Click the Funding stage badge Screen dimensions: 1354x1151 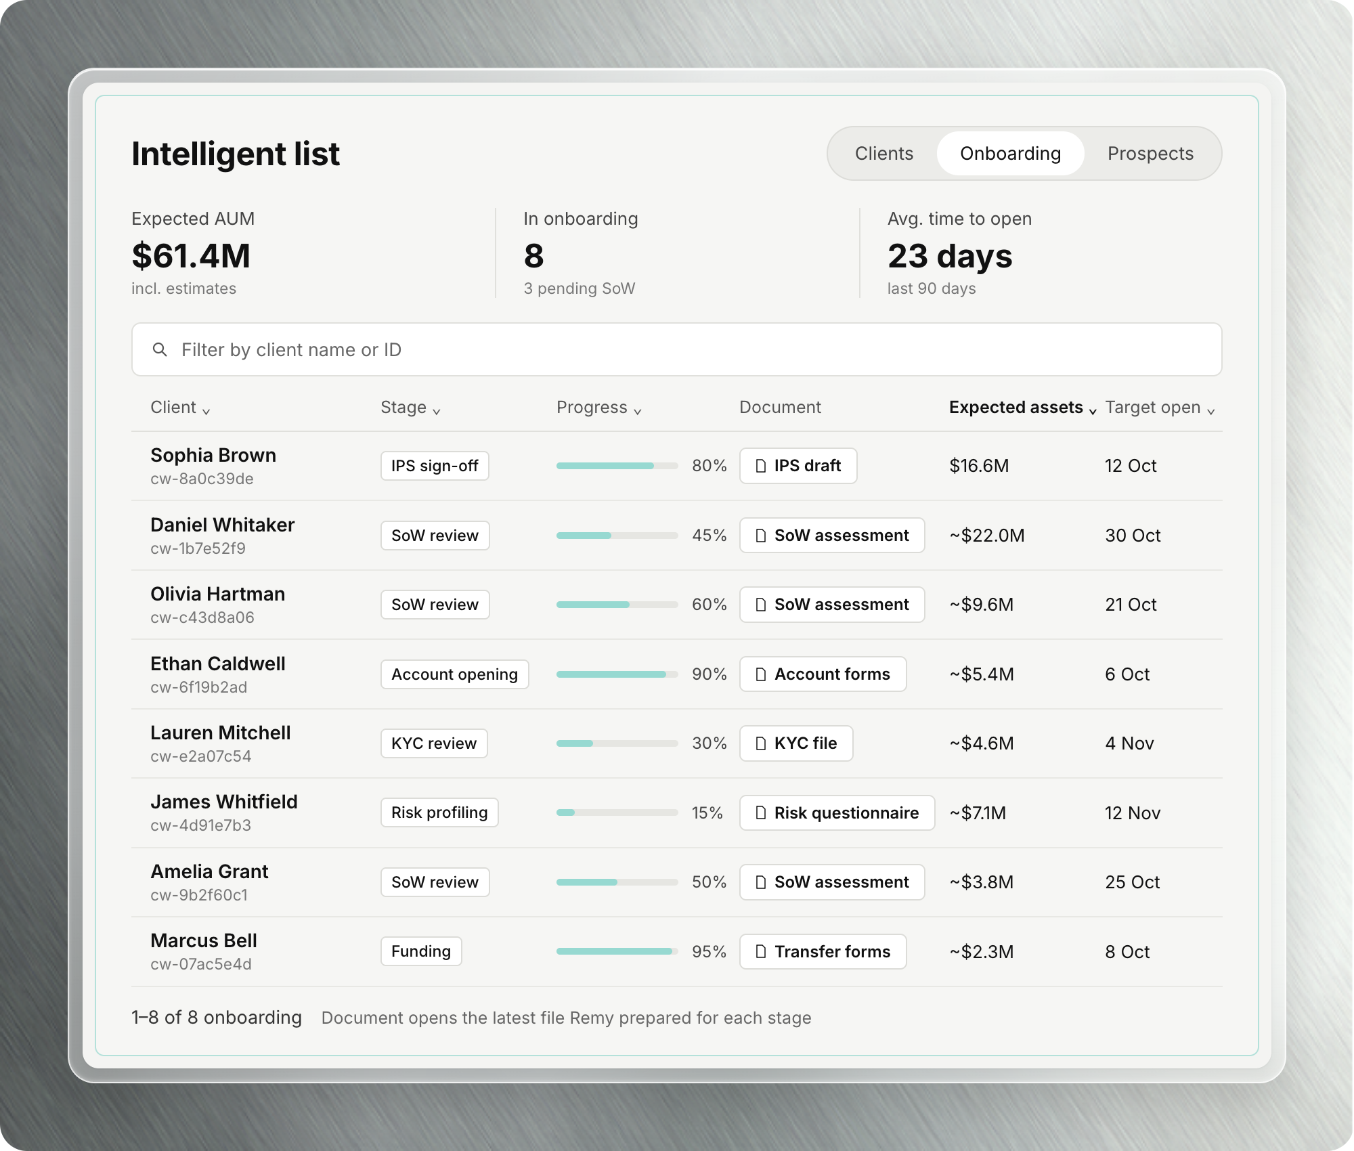pyautogui.click(x=421, y=951)
